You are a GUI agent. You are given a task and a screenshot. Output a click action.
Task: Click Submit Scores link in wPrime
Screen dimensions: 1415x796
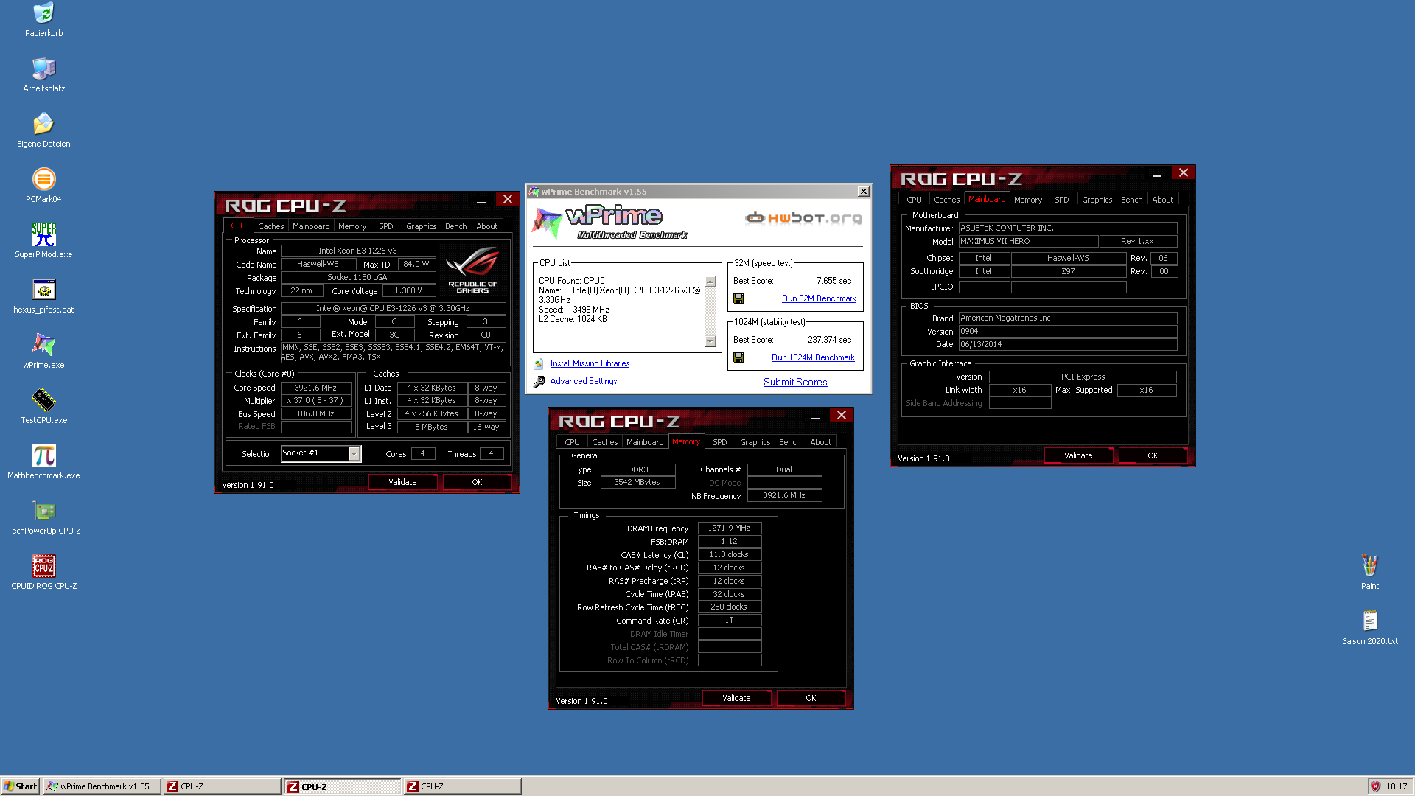pyautogui.click(x=795, y=382)
